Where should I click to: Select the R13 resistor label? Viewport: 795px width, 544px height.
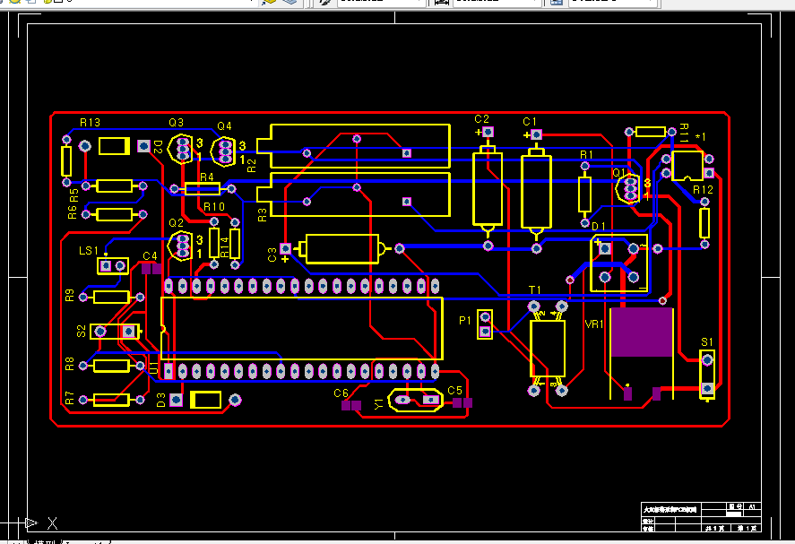90,123
